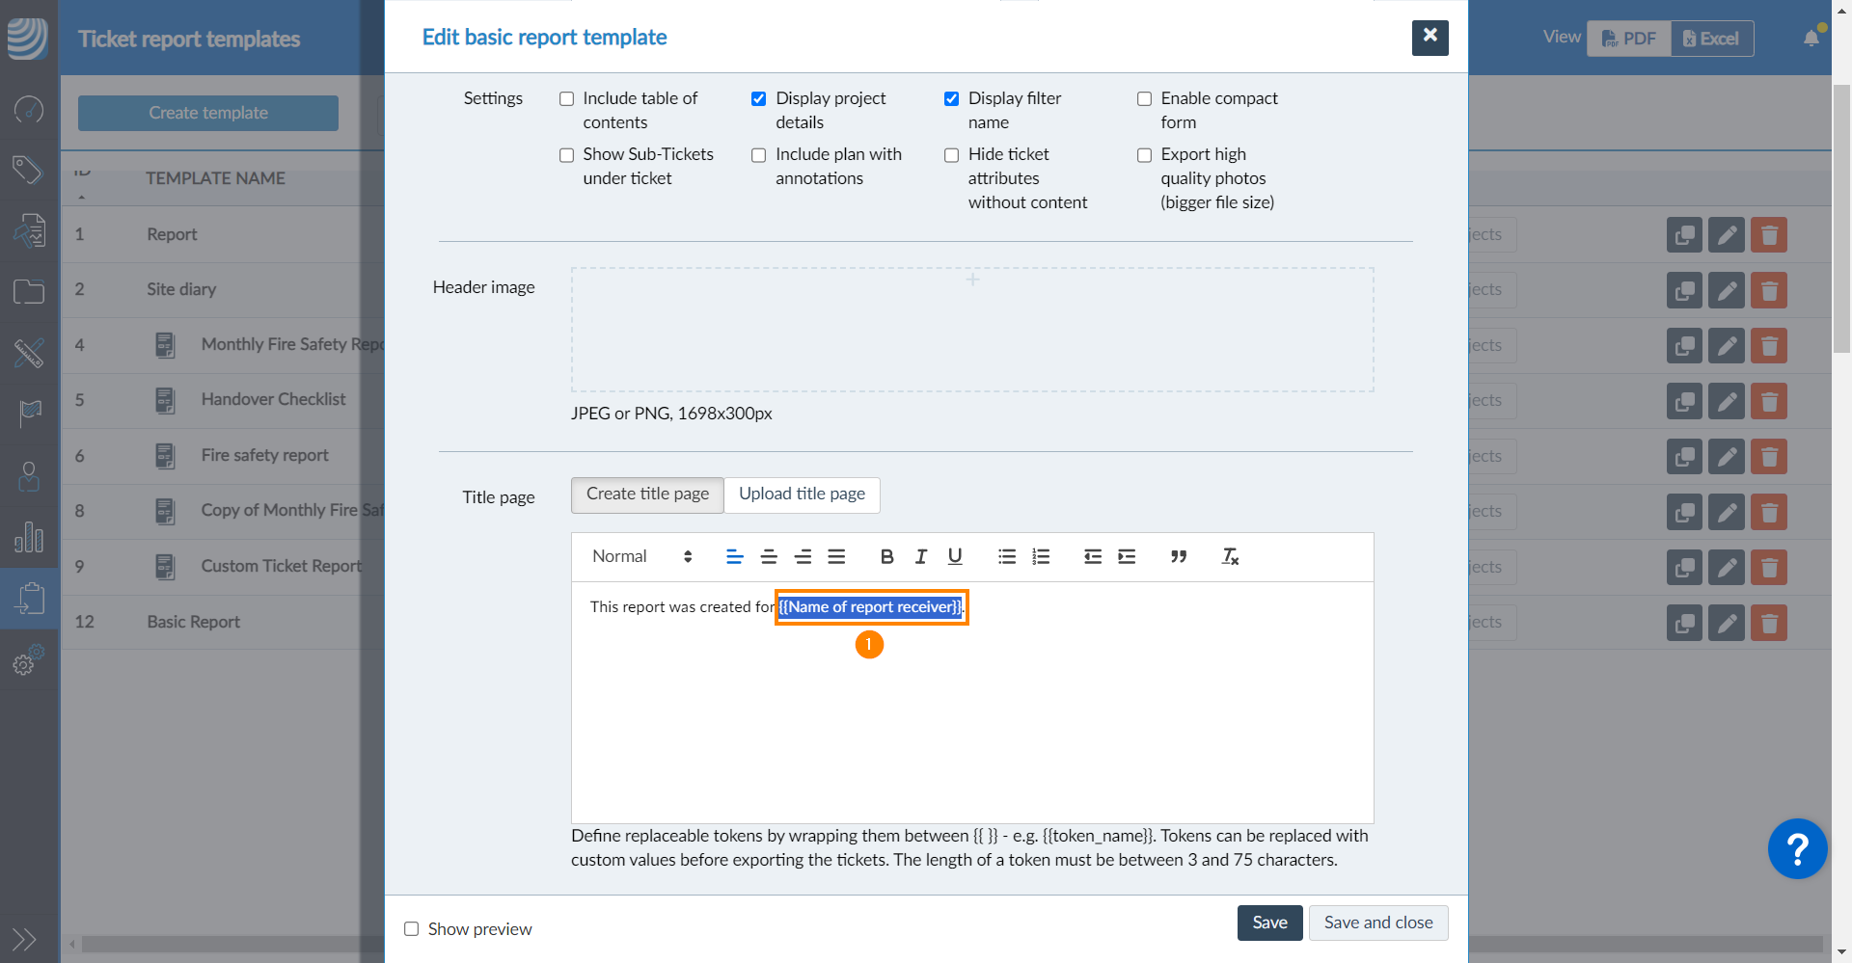1852x963 pixels.
Task: Apply italic formatting in the editor
Action: click(920, 556)
